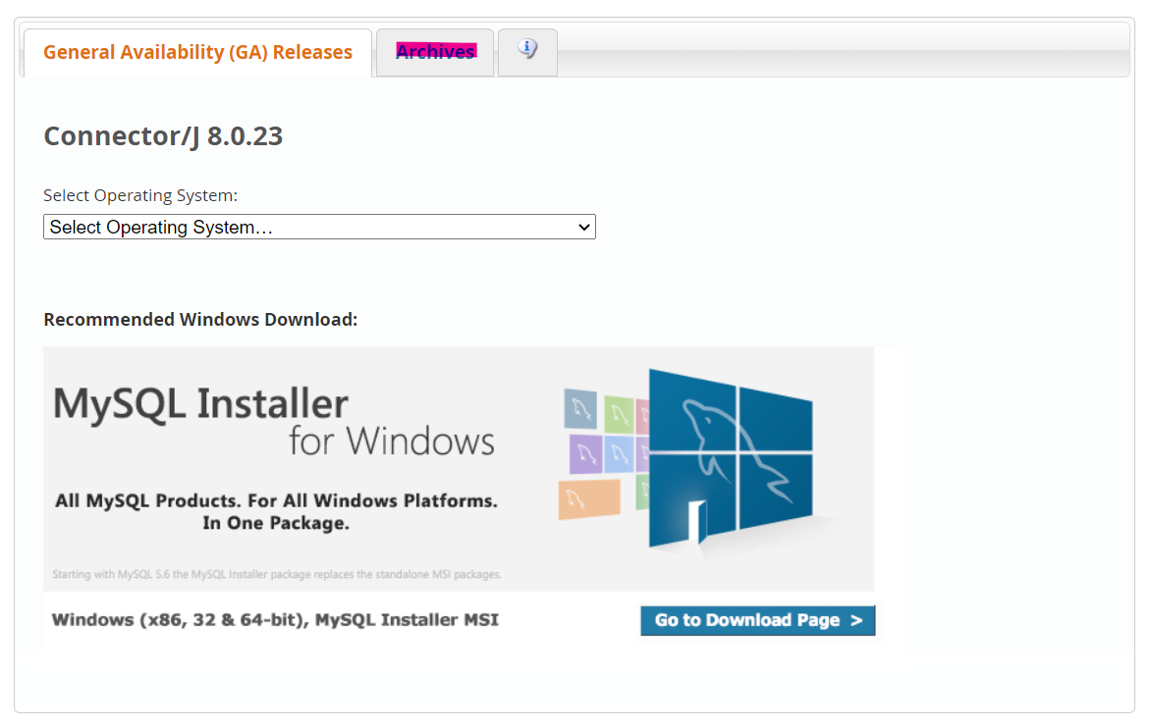Expand the Select Operating System dropdown

[x=319, y=227]
